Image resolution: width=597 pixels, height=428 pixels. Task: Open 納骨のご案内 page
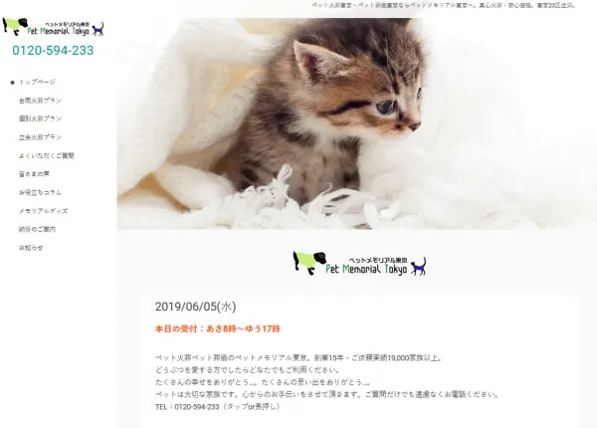coord(38,229)
